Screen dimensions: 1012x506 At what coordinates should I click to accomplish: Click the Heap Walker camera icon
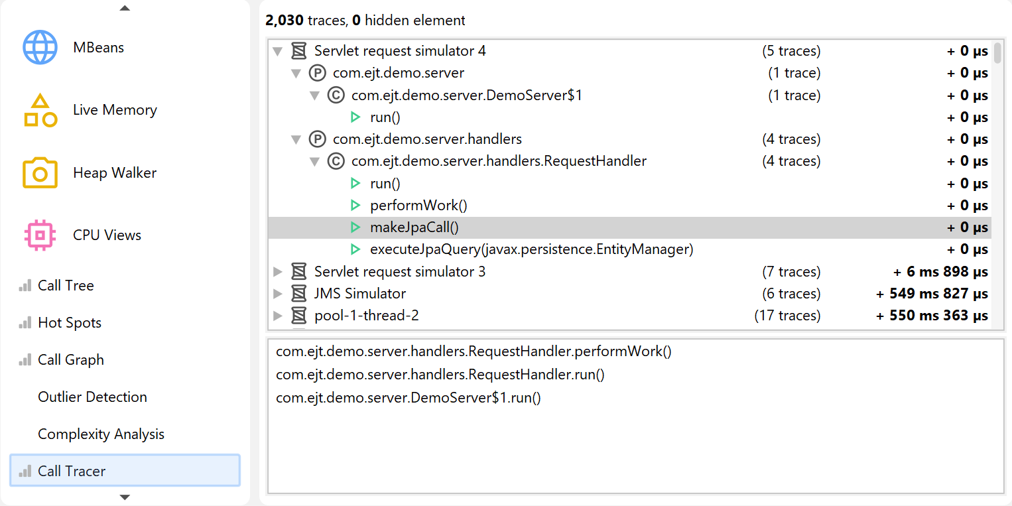pos(40,172)
